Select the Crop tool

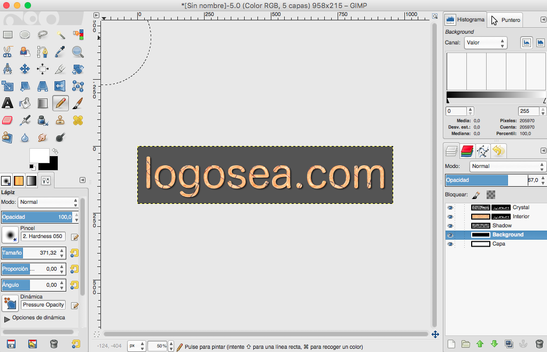click(60, 69)
